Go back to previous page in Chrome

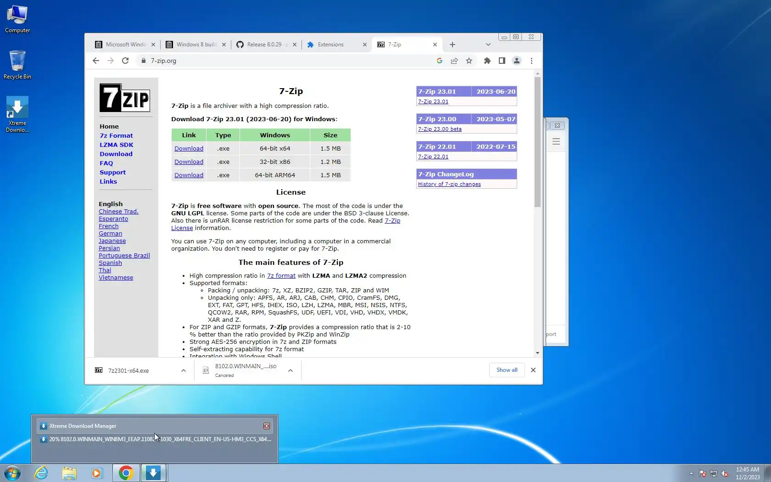pyautogui.click(x=96, y=61)
